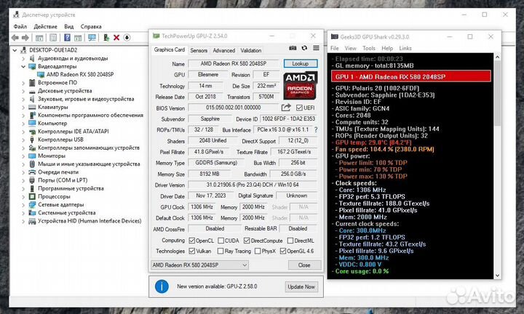The width and height of the screenshot is (524, 314).
Task: Open the GPU-Z hamburger menu icon
Action: coord(316,48)
